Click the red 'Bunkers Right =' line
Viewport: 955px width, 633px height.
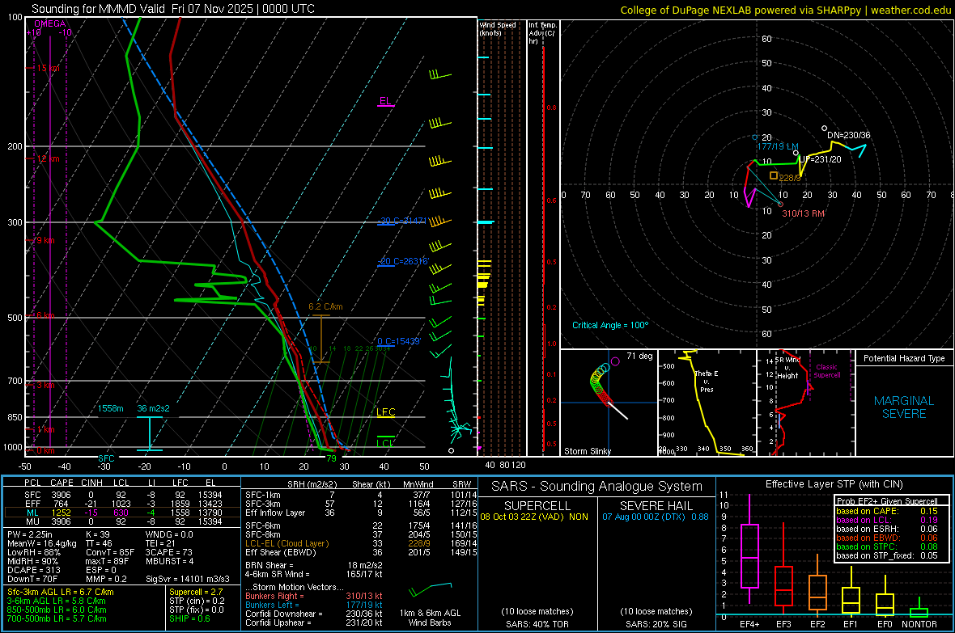314,596
